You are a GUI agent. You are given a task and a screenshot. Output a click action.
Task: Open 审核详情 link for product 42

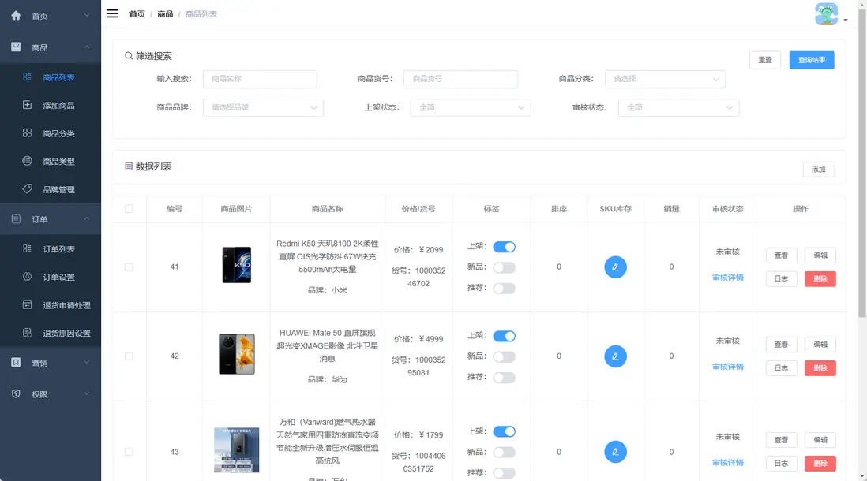[728, 367]
